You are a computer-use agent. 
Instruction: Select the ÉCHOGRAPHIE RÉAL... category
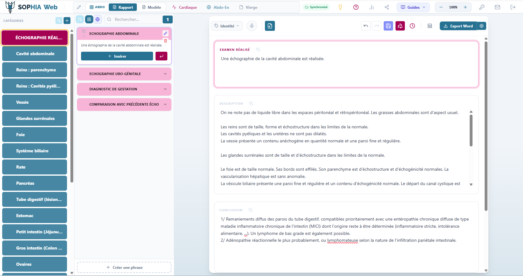click(x=35, y=38)
